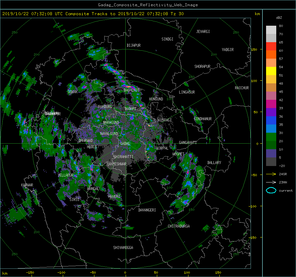The image size is (296, 277).
Task: Select the red 60 dBZ color swatch
Action: (271, 46)
